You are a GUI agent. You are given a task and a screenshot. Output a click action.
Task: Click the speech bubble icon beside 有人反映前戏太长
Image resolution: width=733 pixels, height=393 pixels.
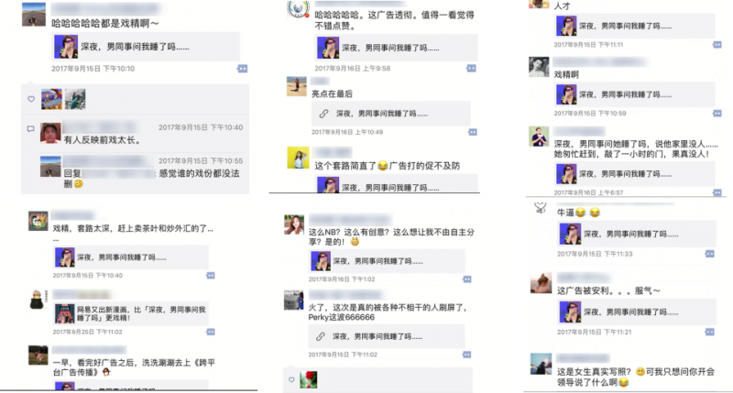click(x=31, y=128)
